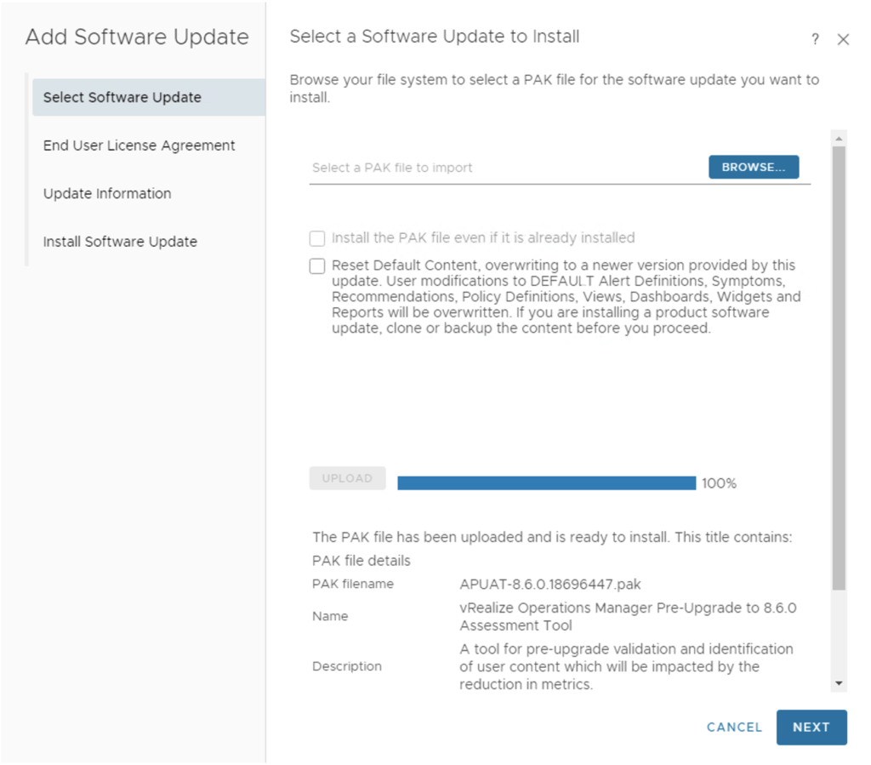The width and height of the screenshot is (871, 765).
Task: Select the Select Software Update step
Action: pos(122,97)
